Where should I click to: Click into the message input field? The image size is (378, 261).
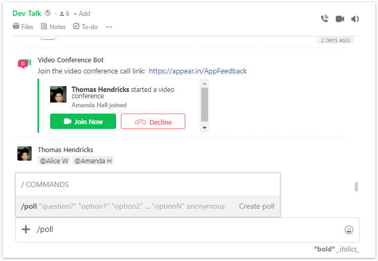(187, 230)
